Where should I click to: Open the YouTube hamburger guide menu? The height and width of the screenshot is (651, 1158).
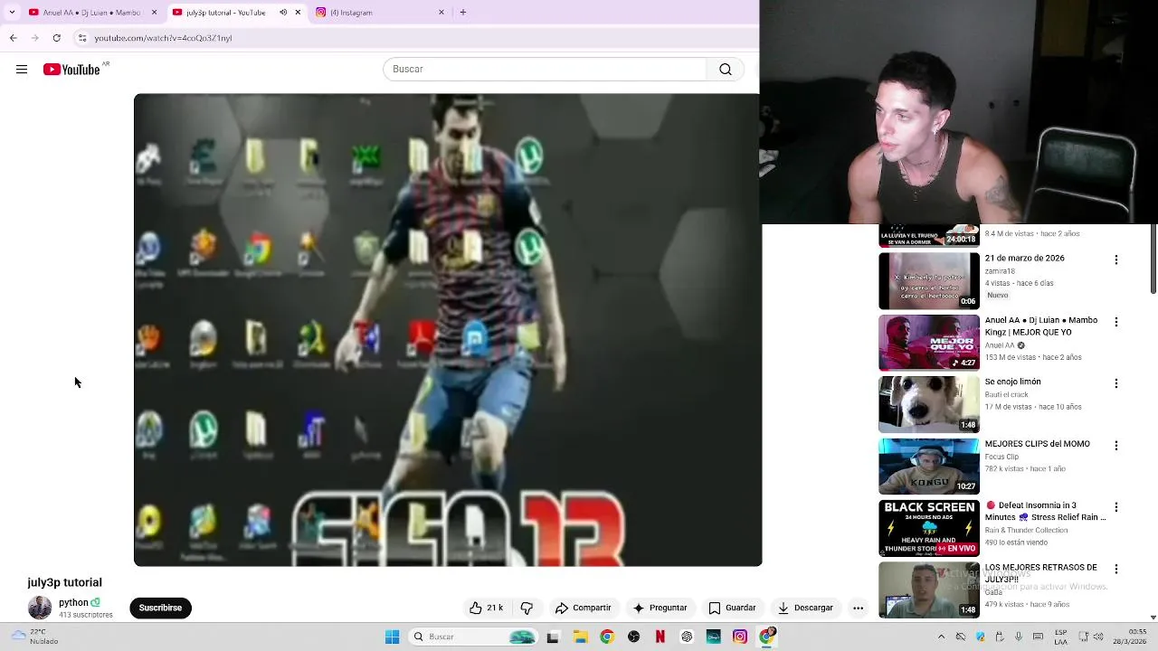22,70
